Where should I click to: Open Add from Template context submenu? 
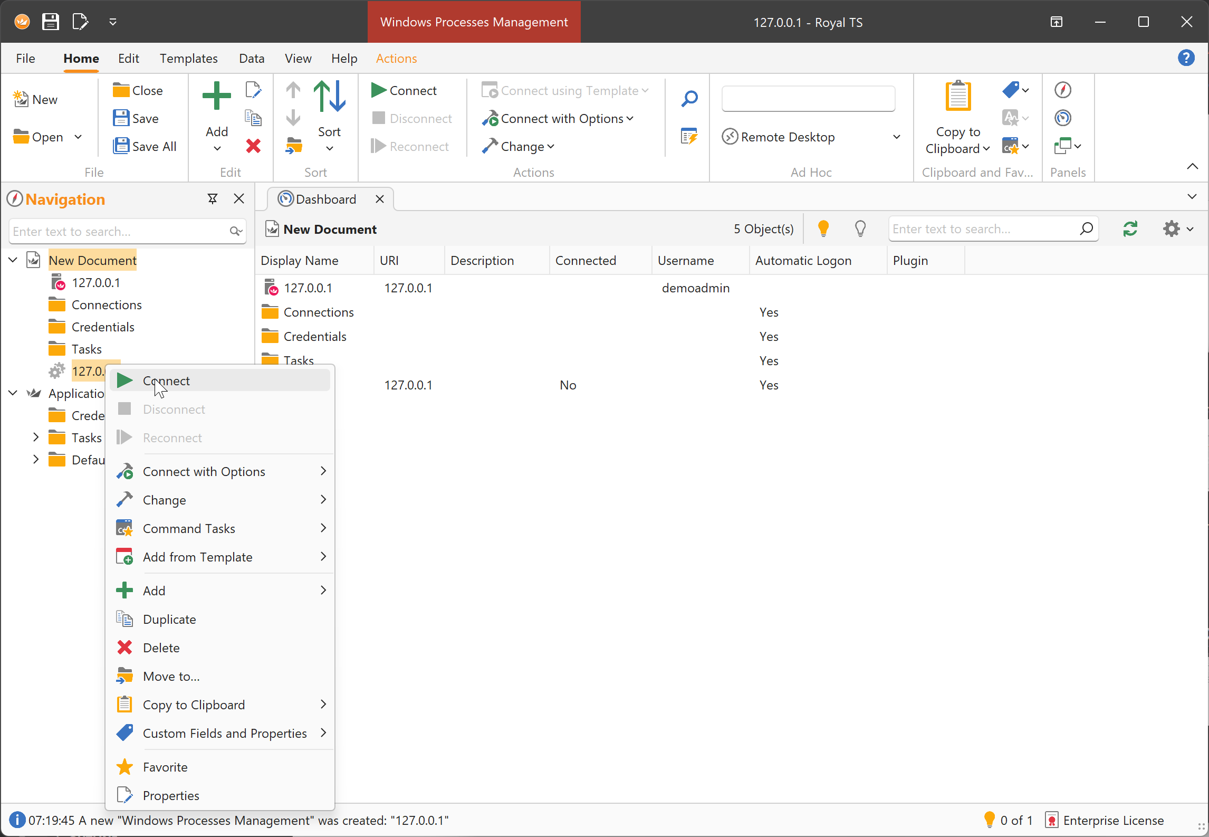[220, 557]
